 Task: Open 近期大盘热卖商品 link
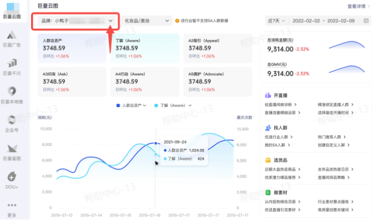point(283,169)
